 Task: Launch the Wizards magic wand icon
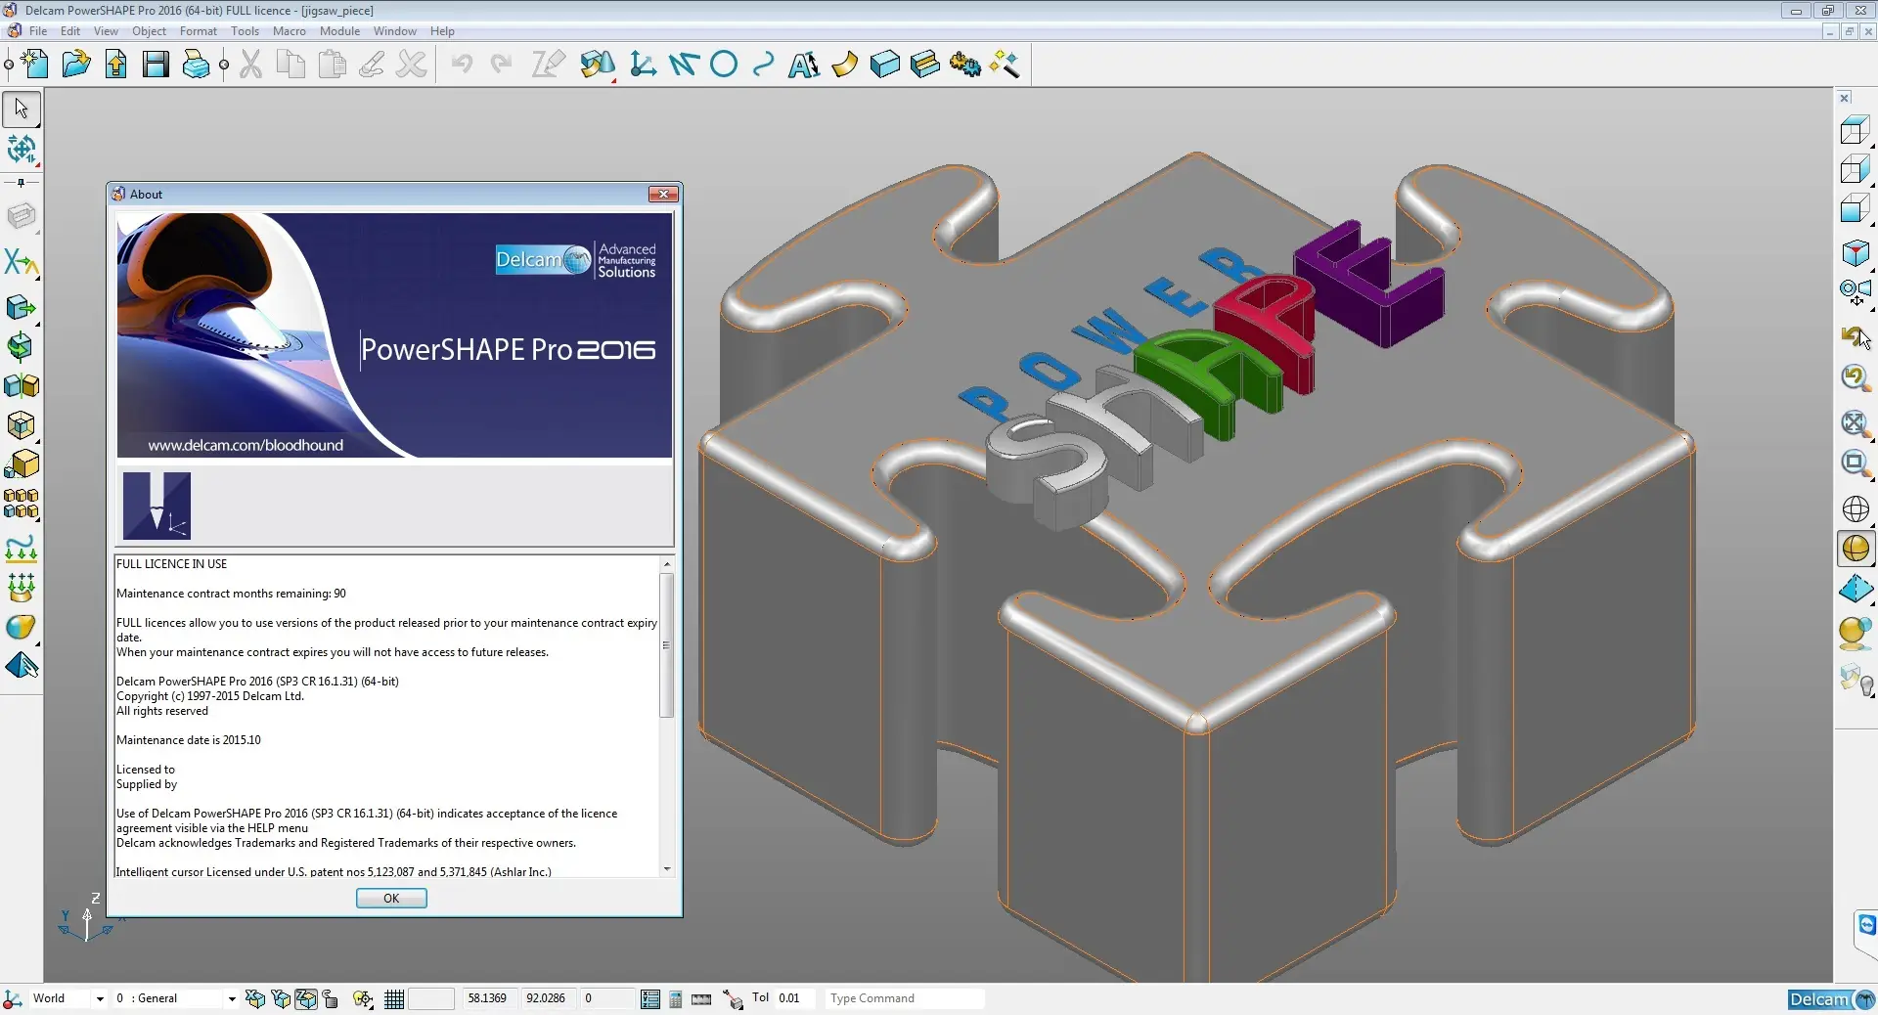coord(1005,66)
